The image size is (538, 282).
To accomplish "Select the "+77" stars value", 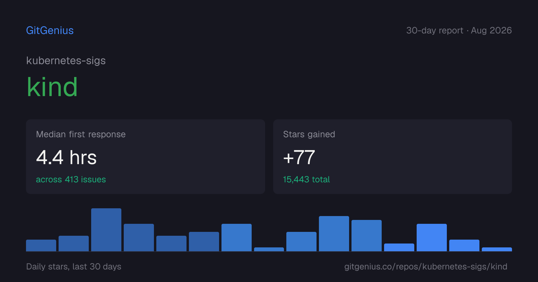I will pyautogui.click(x=299, y=157).
